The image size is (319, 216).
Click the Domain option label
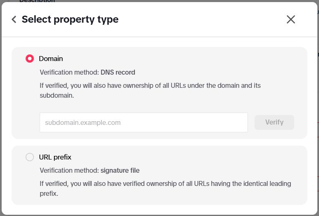[51, 59]
